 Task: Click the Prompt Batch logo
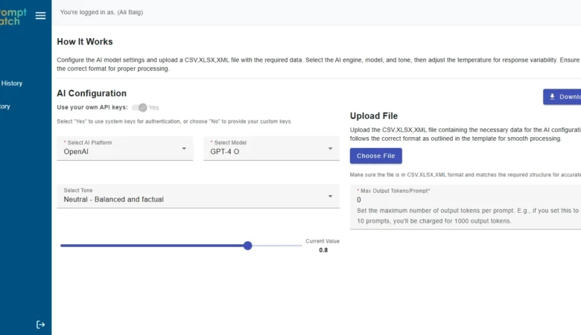13,16
